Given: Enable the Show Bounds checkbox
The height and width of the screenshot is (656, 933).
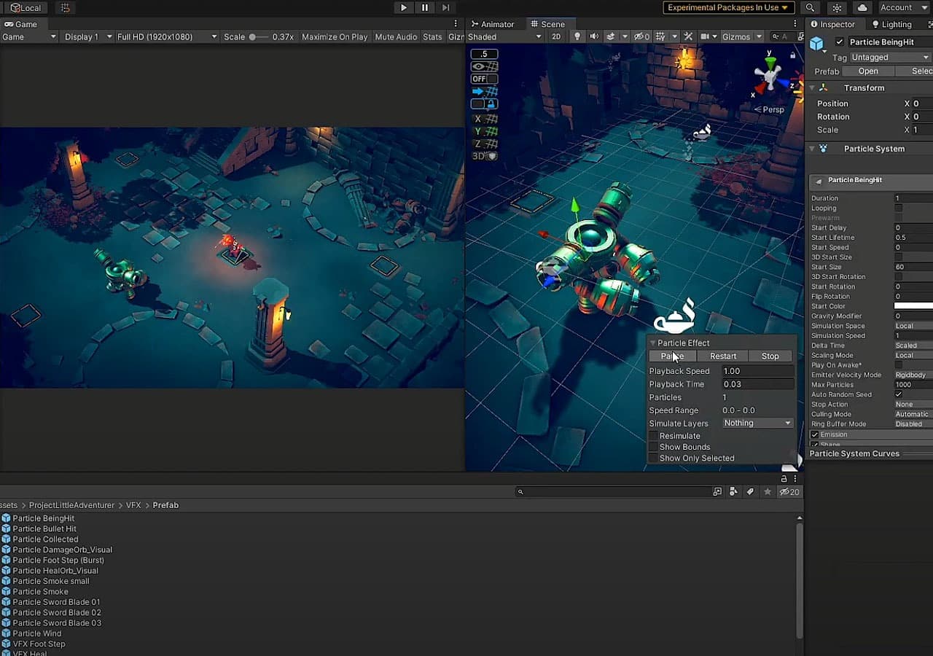Looking at the screenshot, I should point(654,447).
